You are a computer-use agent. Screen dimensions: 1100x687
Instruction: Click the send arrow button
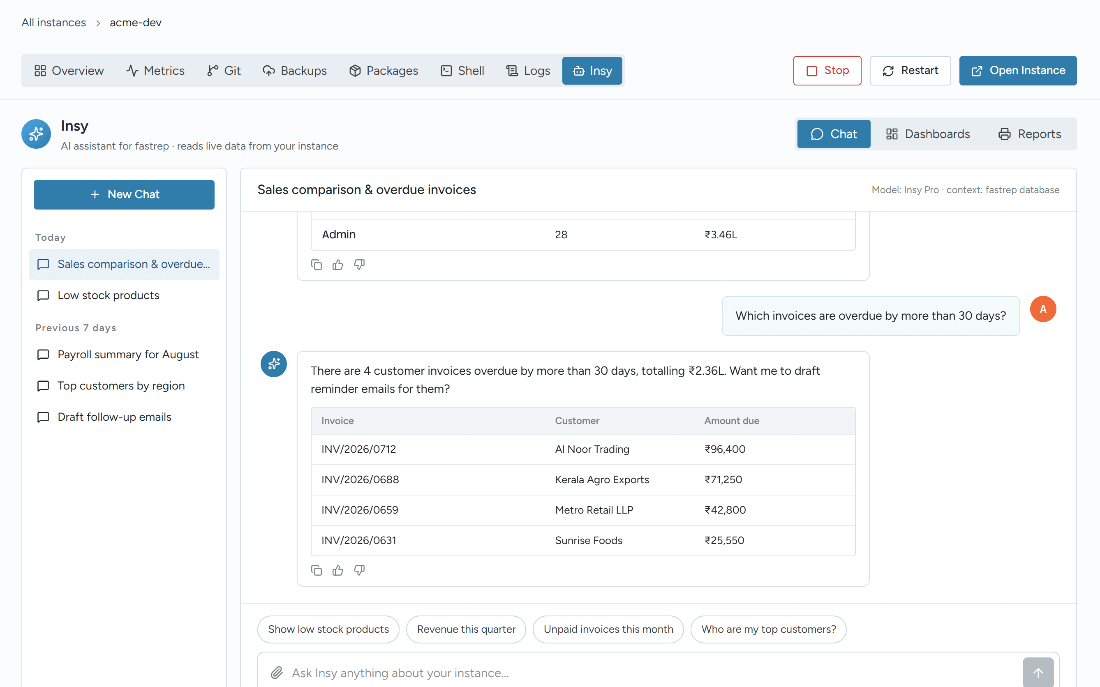tap(1038, 673)
